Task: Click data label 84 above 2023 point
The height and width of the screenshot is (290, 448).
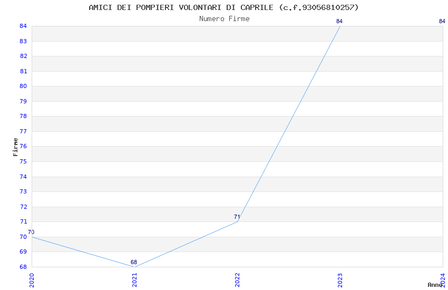Action: pyautogui.click(x=339, y=21)
